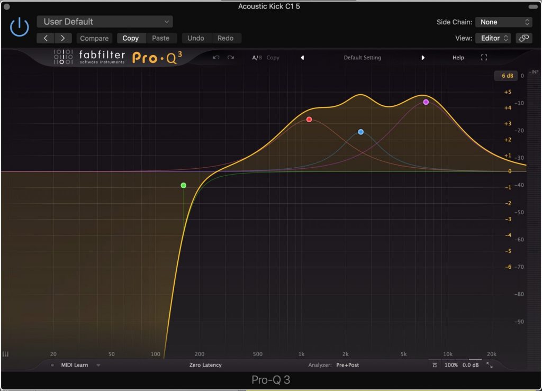Select the blue EQ band node

pyautogui.click(x=360, y=132)
